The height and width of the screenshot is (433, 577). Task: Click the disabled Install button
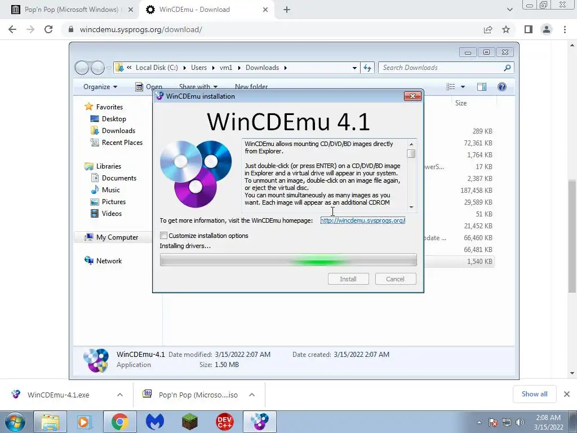tap(348, 279)
